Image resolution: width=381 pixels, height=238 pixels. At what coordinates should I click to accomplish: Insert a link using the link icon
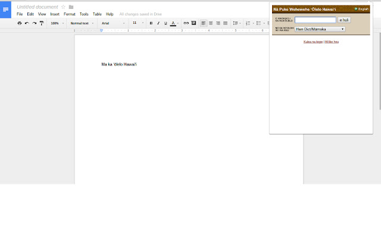tap(186, 23)
